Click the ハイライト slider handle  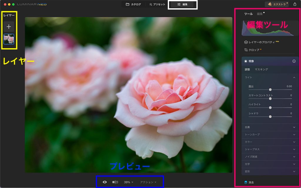pyautogui.click(x=270, y=108)
